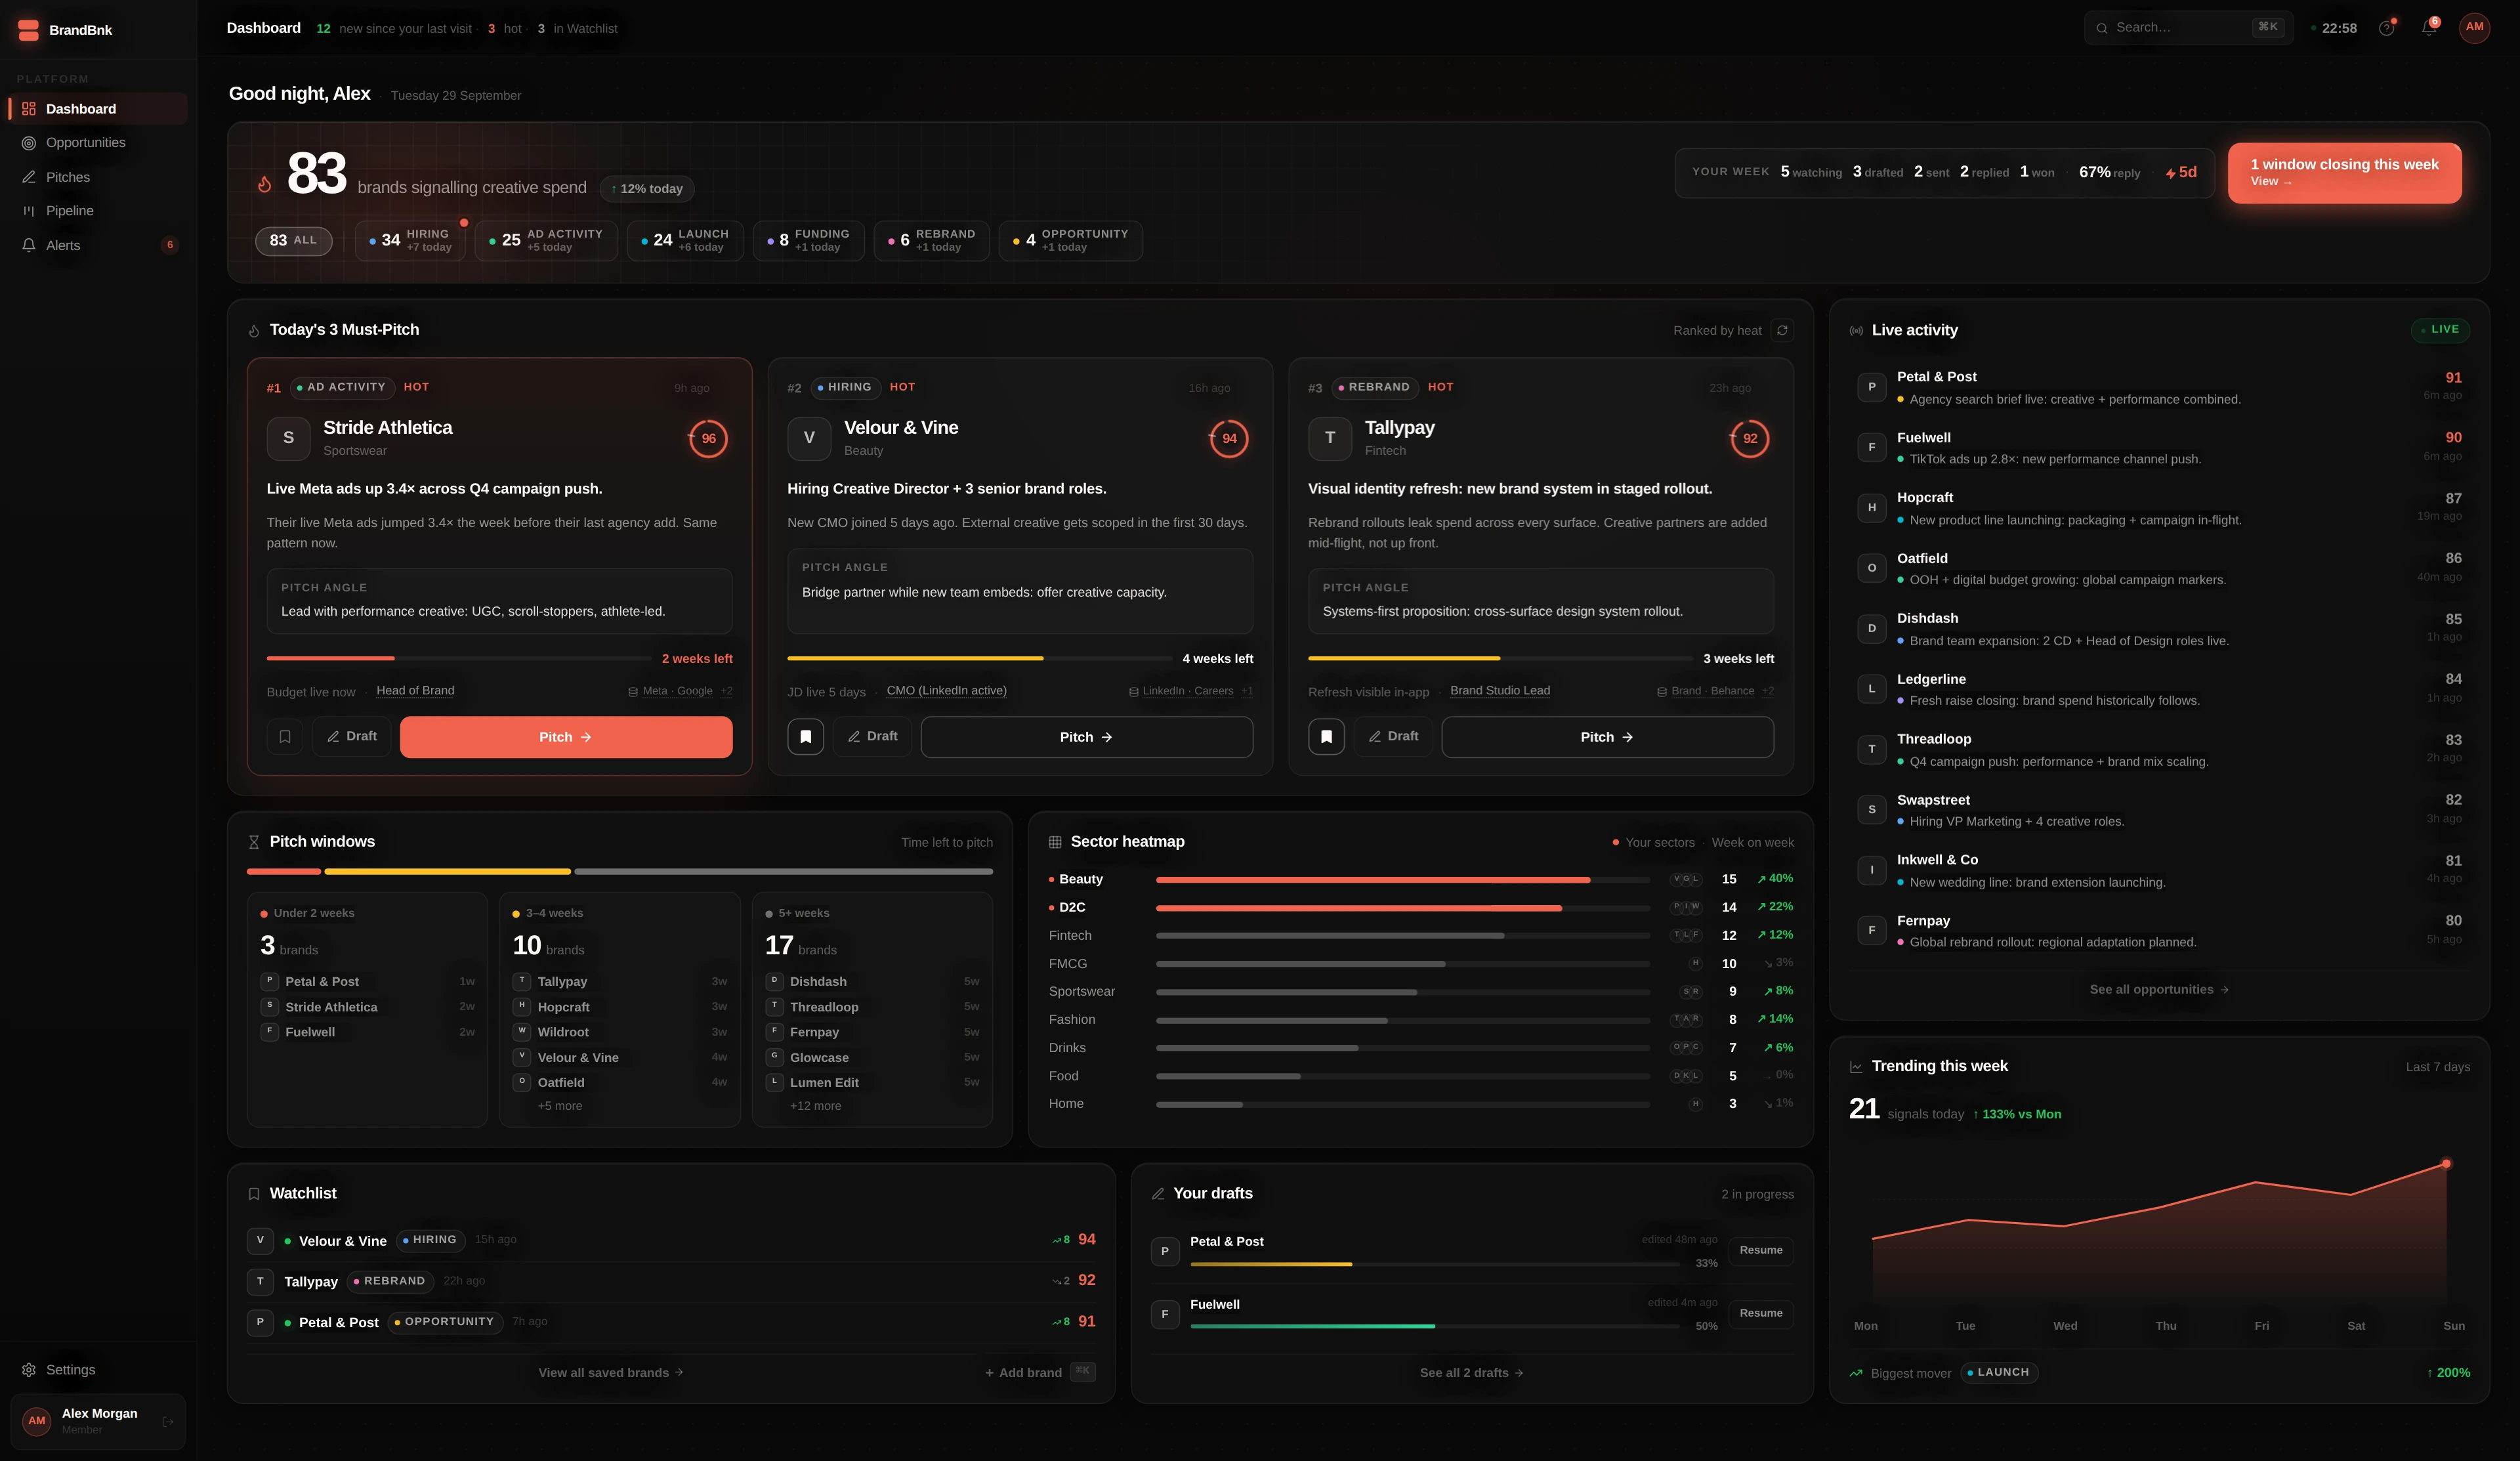The height and width of the screenshot is (1461, 2520).
Task: Click the S avatar of Stride Athletica
Action: click(288, 438)
